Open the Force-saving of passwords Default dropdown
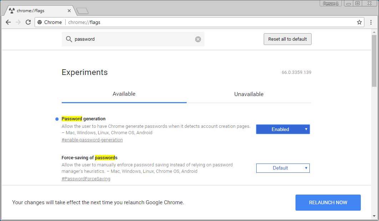379x221 pixels. click(x=283, y=168)
